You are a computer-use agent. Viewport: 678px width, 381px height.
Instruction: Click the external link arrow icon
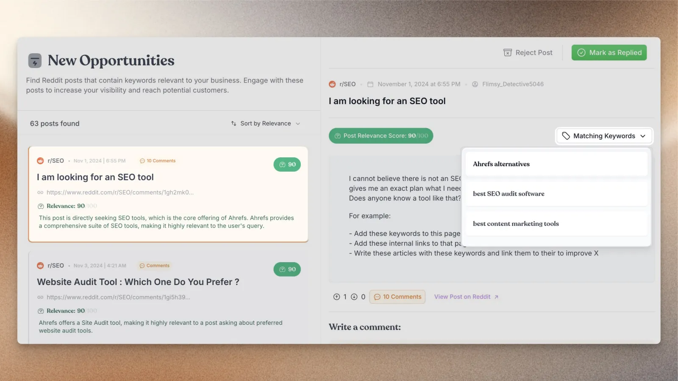point(496,297)
